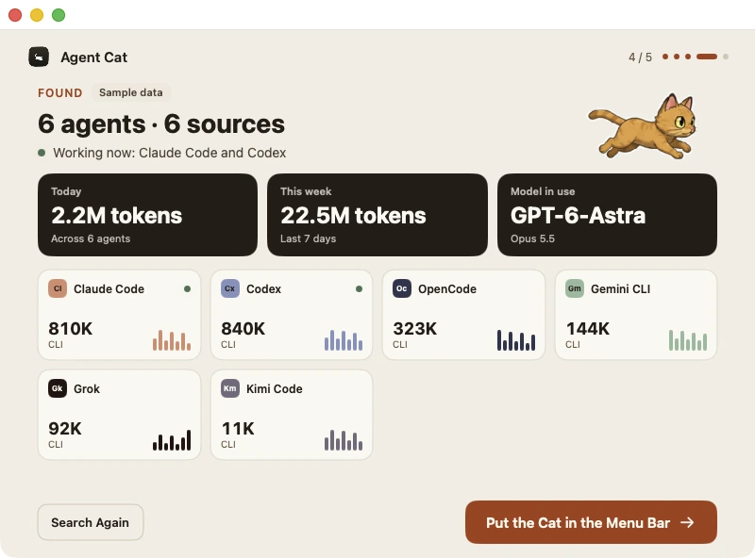Viewport: 755px width, 558px height.
Task: Click the 'Agent Cat' title text
Action: [x=93, y=57]
